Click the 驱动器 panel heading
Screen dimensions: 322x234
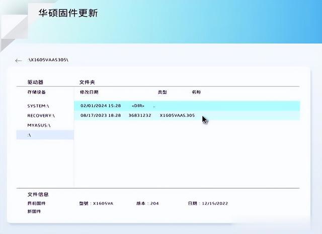35,82
